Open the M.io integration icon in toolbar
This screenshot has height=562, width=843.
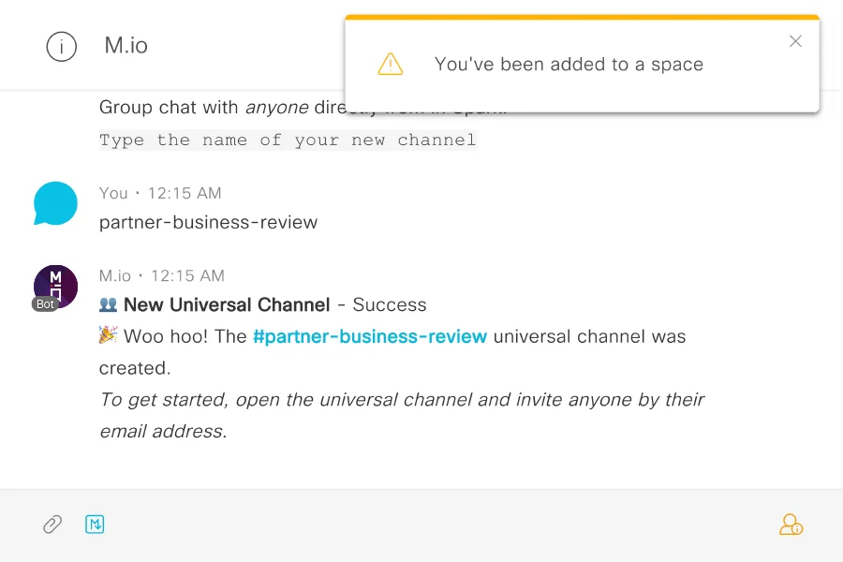coord(95,524)
